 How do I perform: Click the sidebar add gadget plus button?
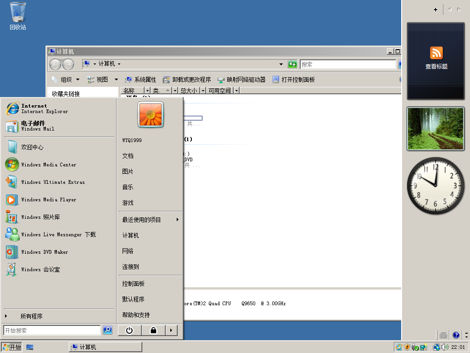[x=436, y=10]
